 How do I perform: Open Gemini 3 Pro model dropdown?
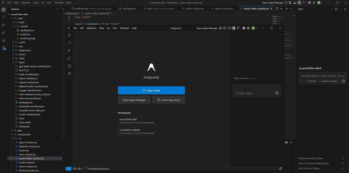(x=329, y=81)
